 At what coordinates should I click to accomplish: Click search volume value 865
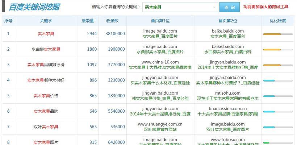pos(93,96)
